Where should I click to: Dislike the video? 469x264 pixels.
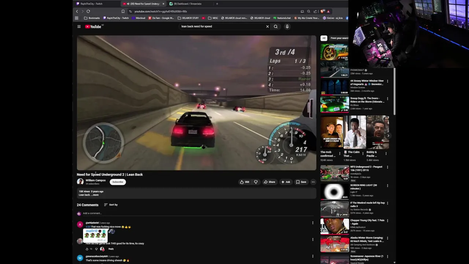256,182
